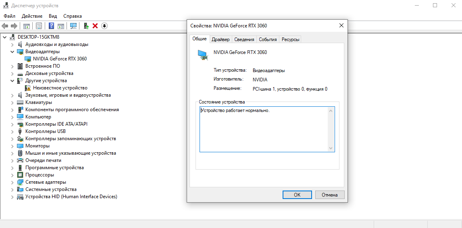Screen dimensions: 462x228
Task: Switch to the События tab
Action: click(x=268, y=39)
